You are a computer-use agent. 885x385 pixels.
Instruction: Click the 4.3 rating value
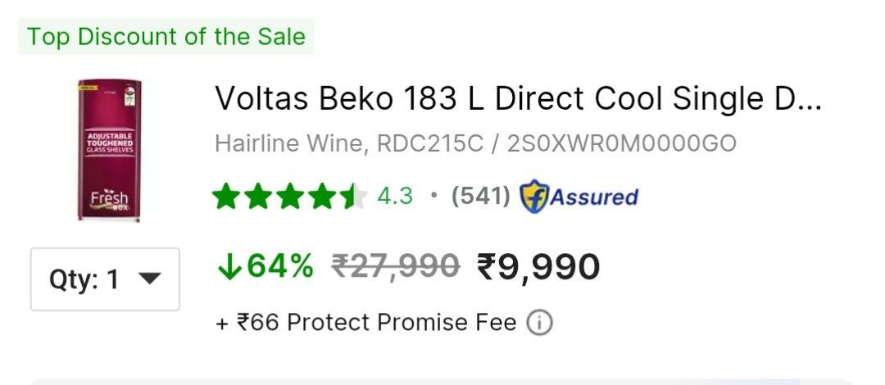pyautogui.click(x=395, y=197)
